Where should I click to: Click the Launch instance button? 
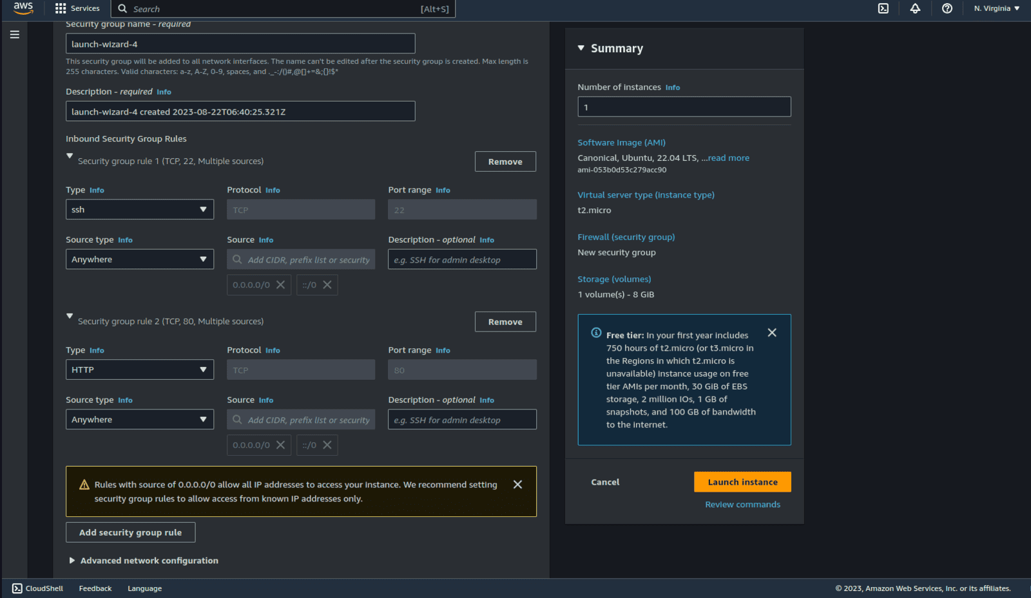click(742, 482)
